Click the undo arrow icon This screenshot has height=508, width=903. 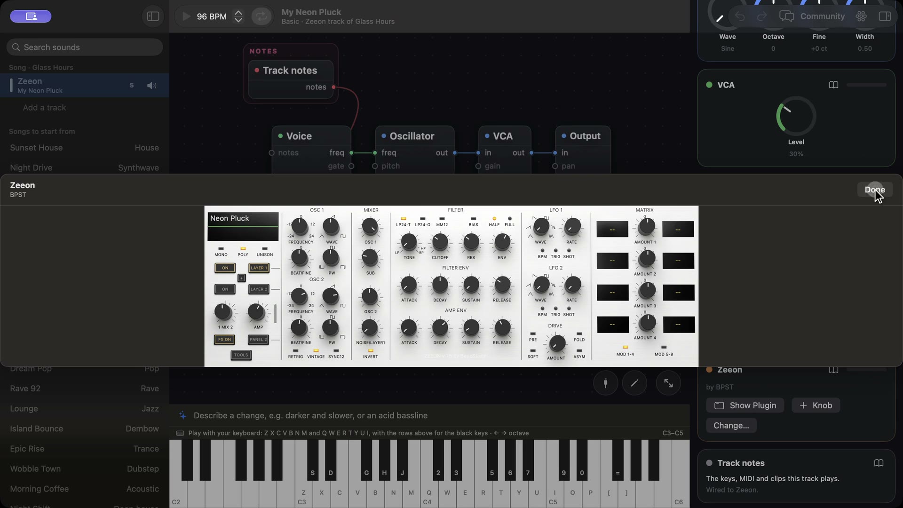(x=740, y=16)
